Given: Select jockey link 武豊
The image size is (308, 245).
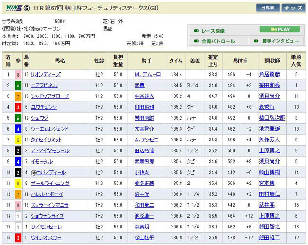Looking at the screenshot, I should tap(140, 85).
